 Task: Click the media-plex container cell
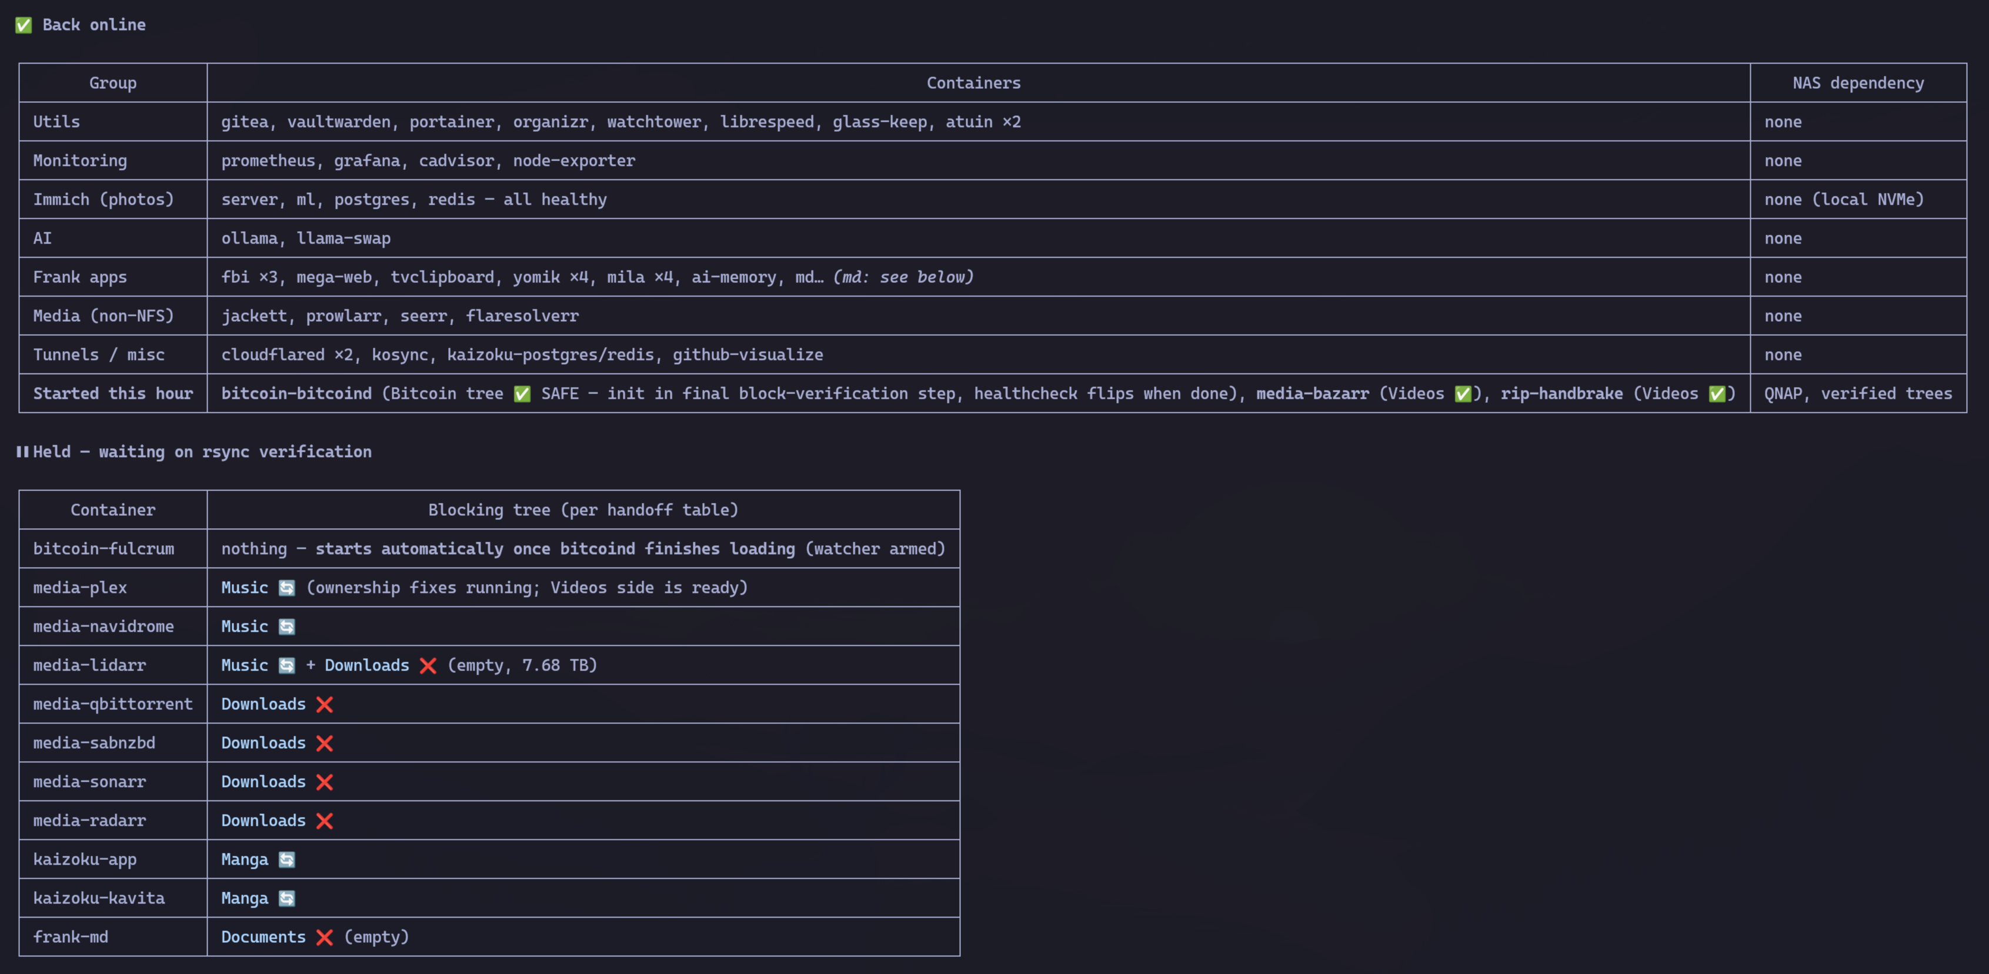click(x=113, y=588)
